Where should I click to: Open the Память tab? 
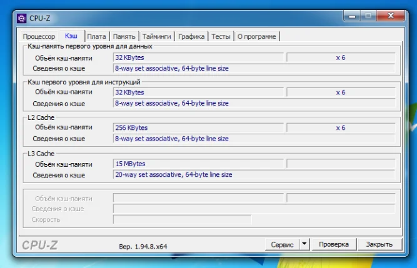tap(124, 36)
